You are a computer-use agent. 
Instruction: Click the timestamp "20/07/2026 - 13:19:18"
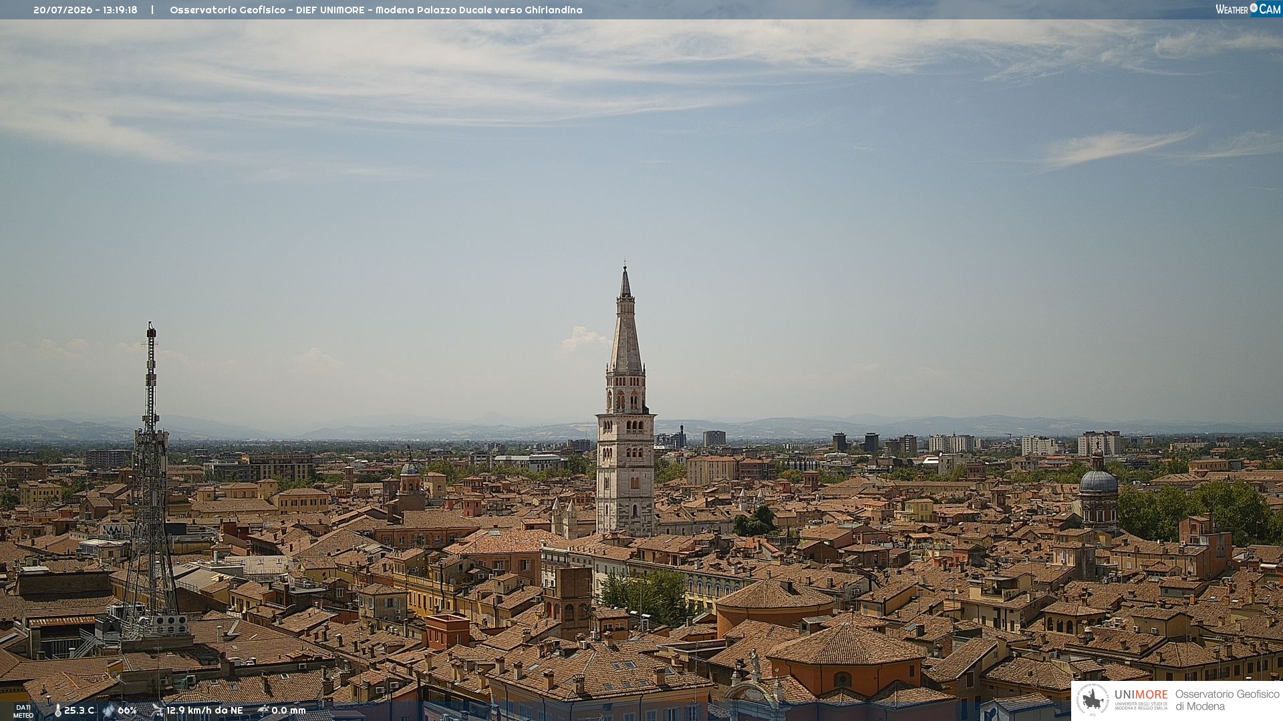tap(86, 10)
